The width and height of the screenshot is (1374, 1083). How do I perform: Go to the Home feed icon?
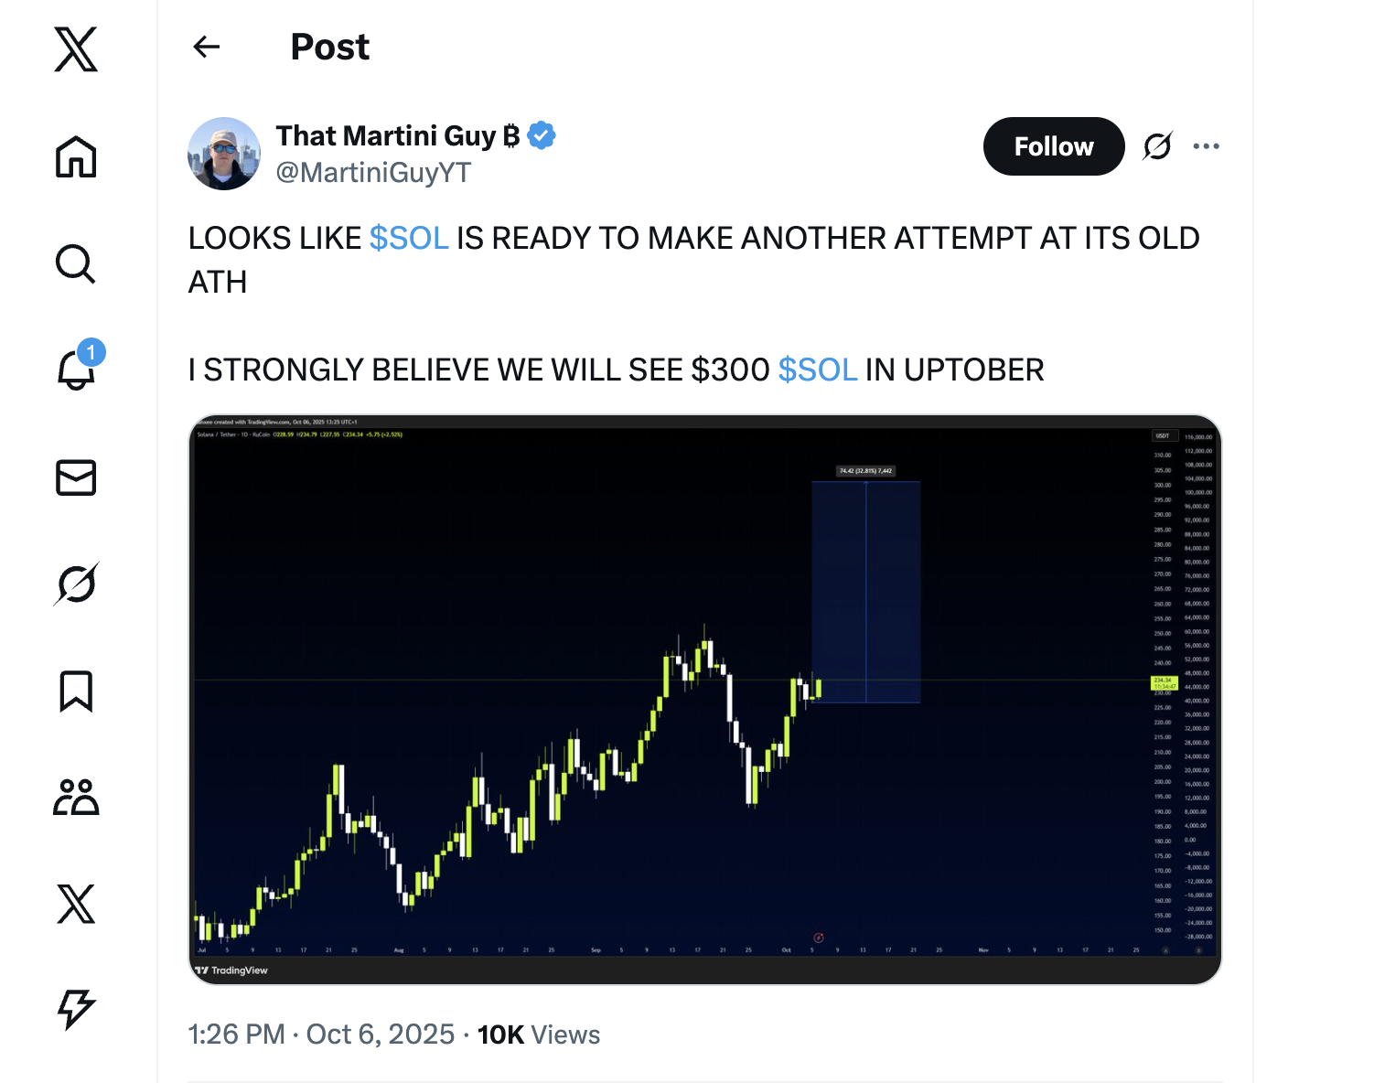pyautogui.click(x=76, y=156)
